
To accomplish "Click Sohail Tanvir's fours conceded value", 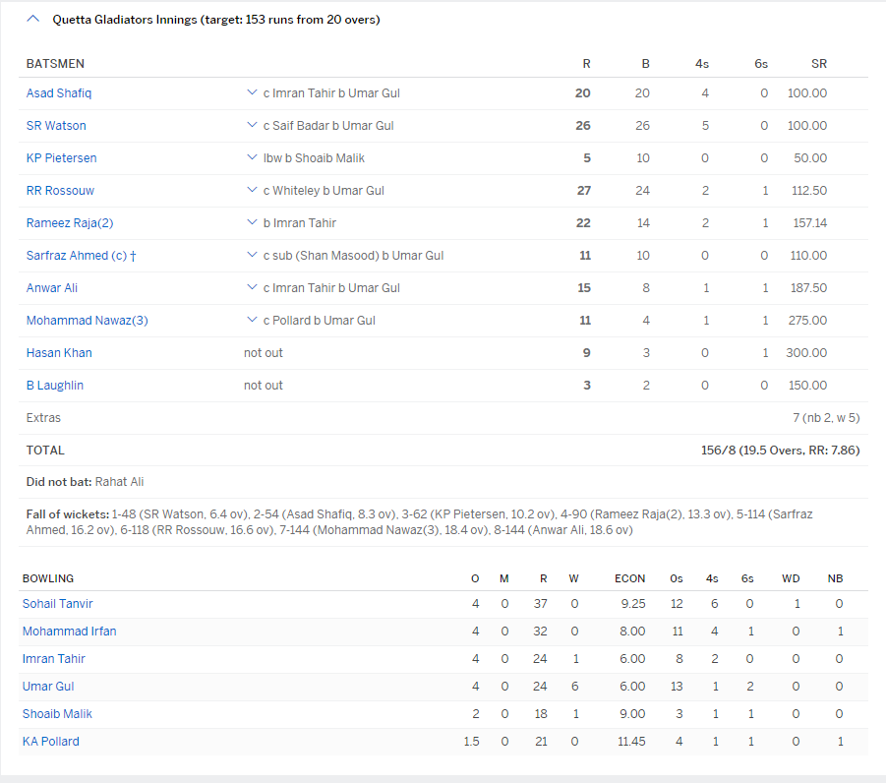I will click(x=711, y=604).
